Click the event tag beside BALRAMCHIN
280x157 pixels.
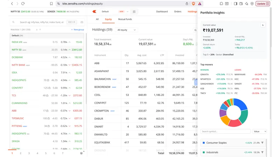114,79
